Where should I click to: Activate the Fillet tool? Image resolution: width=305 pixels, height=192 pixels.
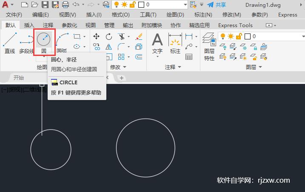coord(121,47)
